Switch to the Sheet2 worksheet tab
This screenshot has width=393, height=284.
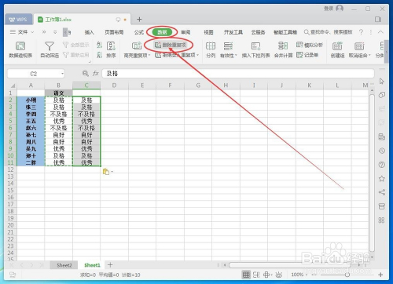(x=64, y=265)
